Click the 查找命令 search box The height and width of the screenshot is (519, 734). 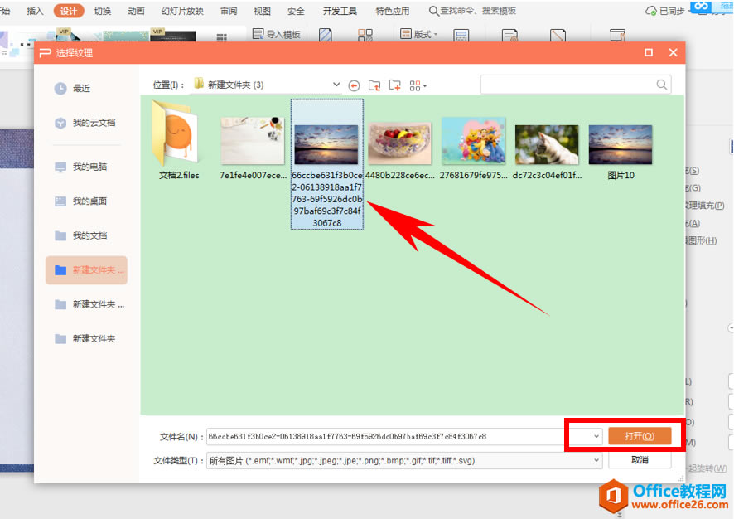pyautogui.click(x=473, y=11)
